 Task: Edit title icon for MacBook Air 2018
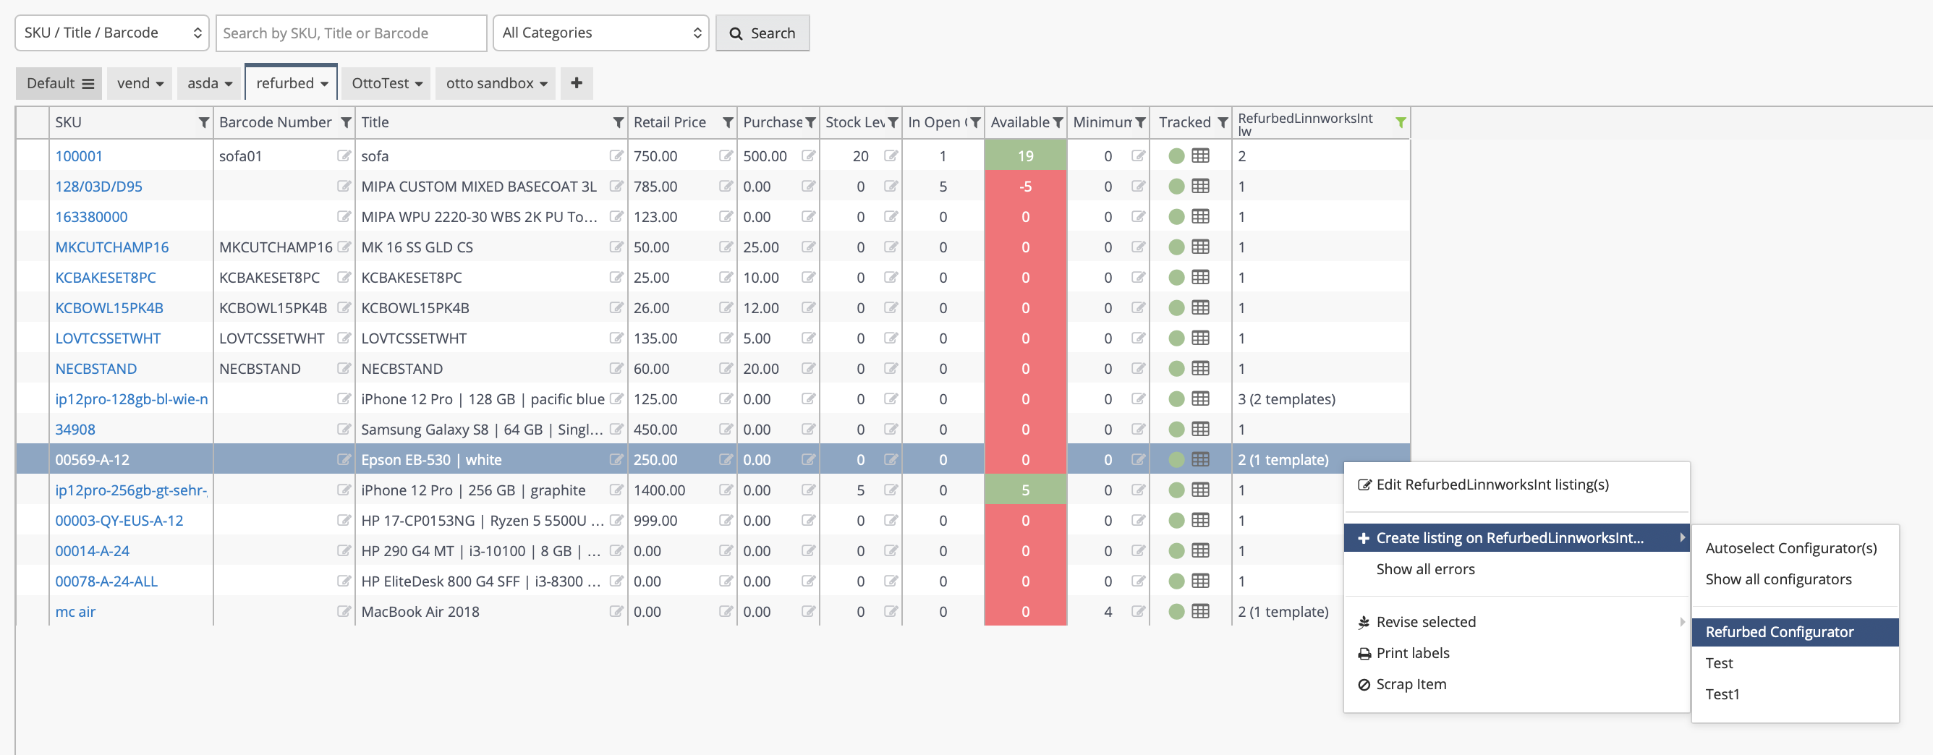tap(616, 611)
